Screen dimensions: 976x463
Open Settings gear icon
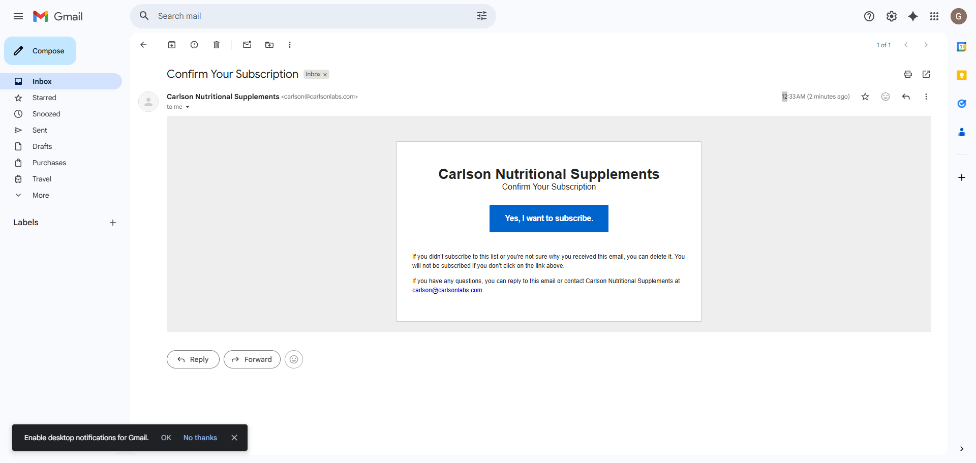pos(892,16)
